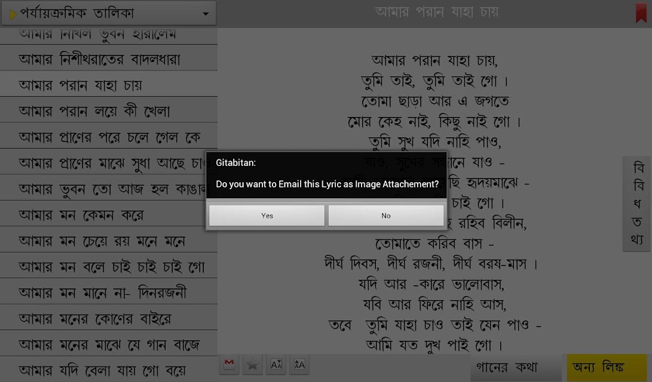Select song আমার মন কেমন করে
This screenshot has width=652, height=382.
coord(109,215)
